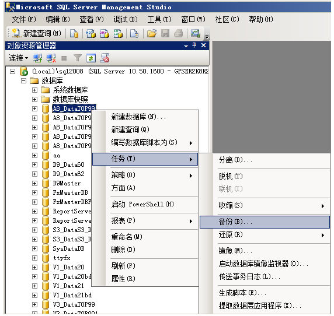
Task: Toggle the pin auto-hide on Object Explorer panel
Action: coord(194,45)
